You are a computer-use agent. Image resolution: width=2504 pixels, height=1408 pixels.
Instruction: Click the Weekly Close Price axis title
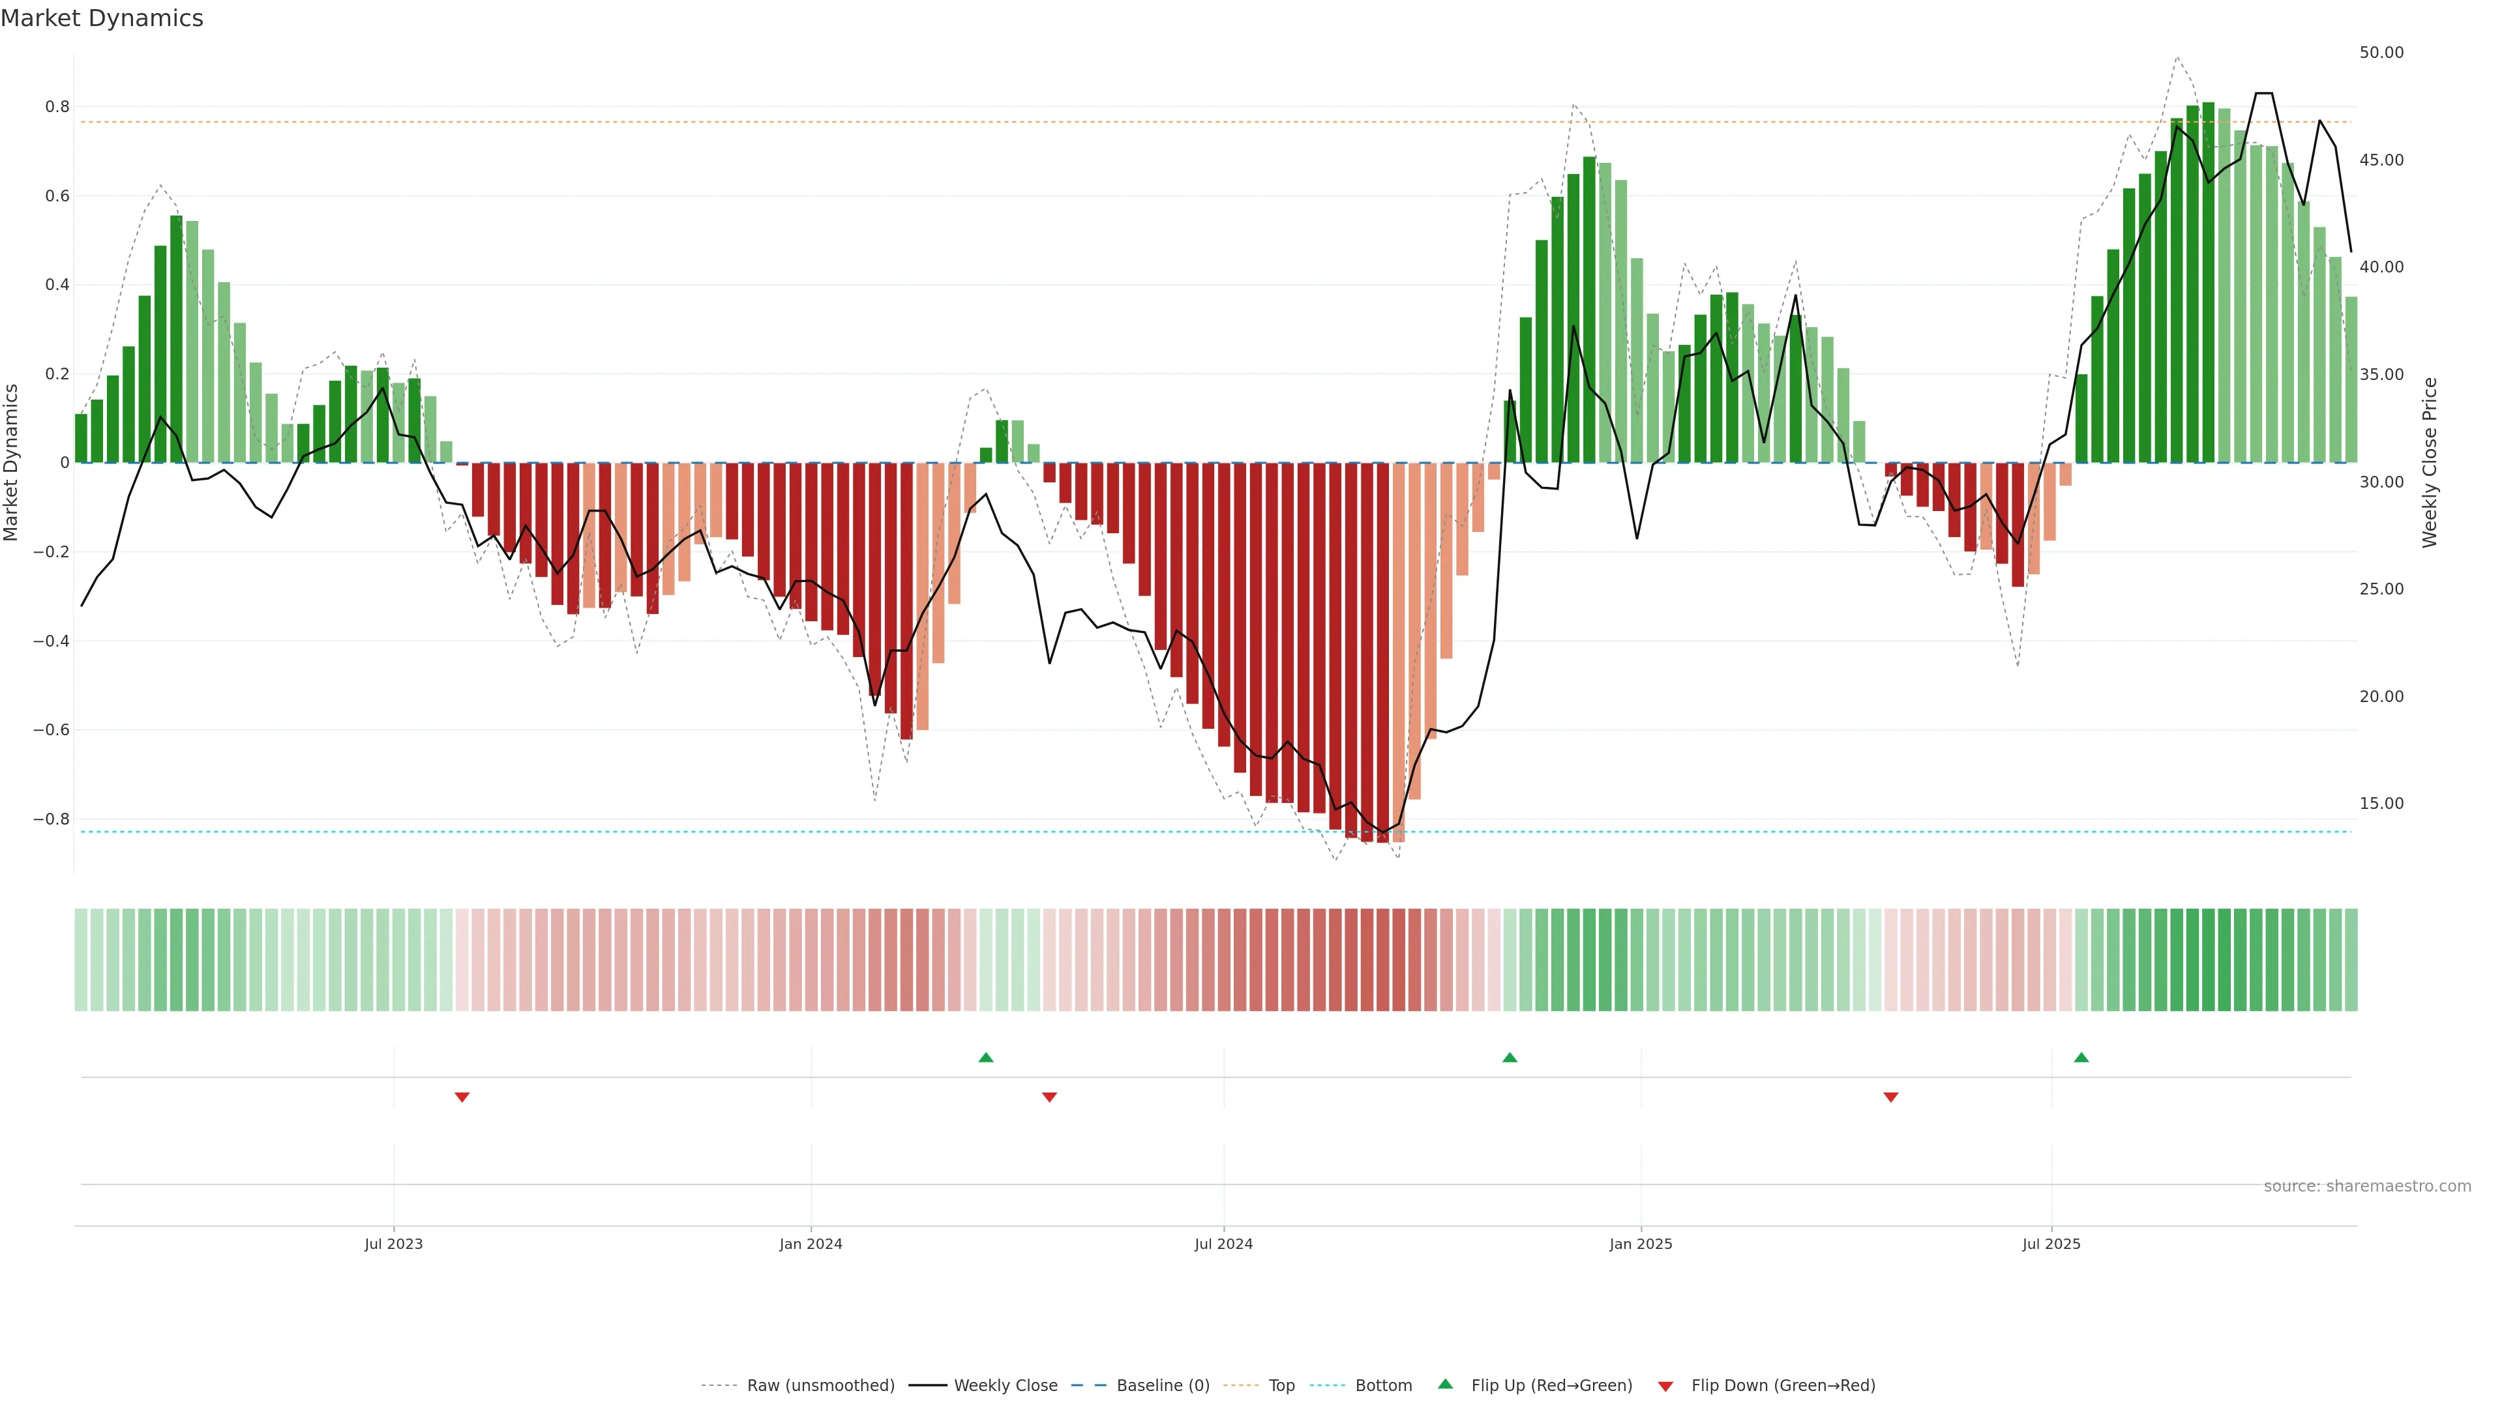pyautogui.click(x=2430, y=463)
